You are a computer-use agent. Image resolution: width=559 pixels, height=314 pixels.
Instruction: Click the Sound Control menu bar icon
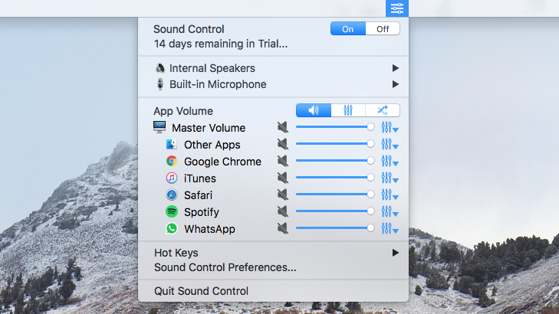pos(397,8)
